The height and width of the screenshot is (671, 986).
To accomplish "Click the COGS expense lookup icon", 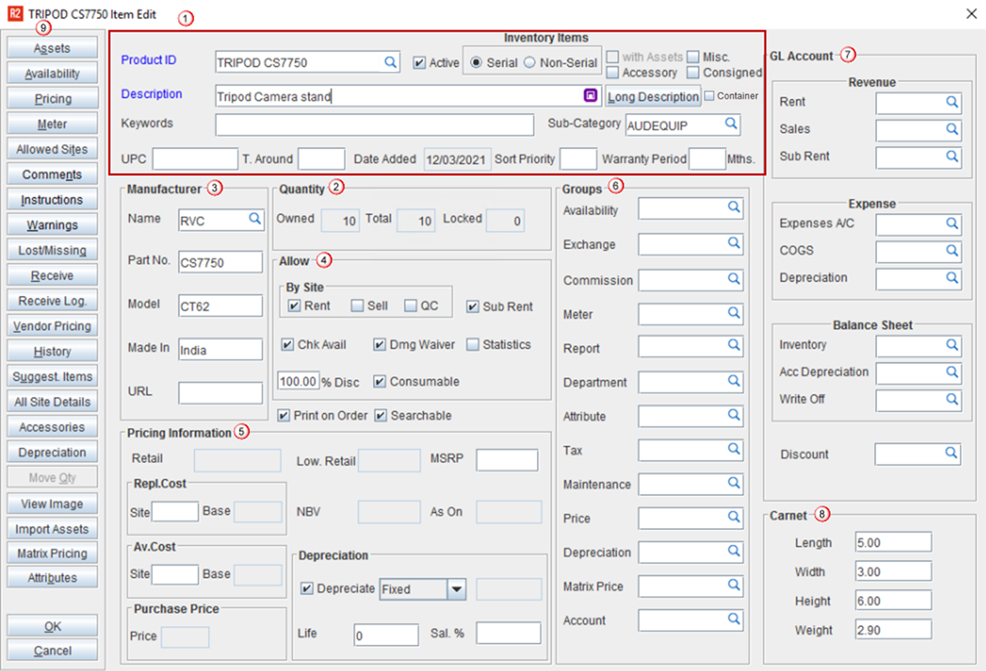I will 952,251.
